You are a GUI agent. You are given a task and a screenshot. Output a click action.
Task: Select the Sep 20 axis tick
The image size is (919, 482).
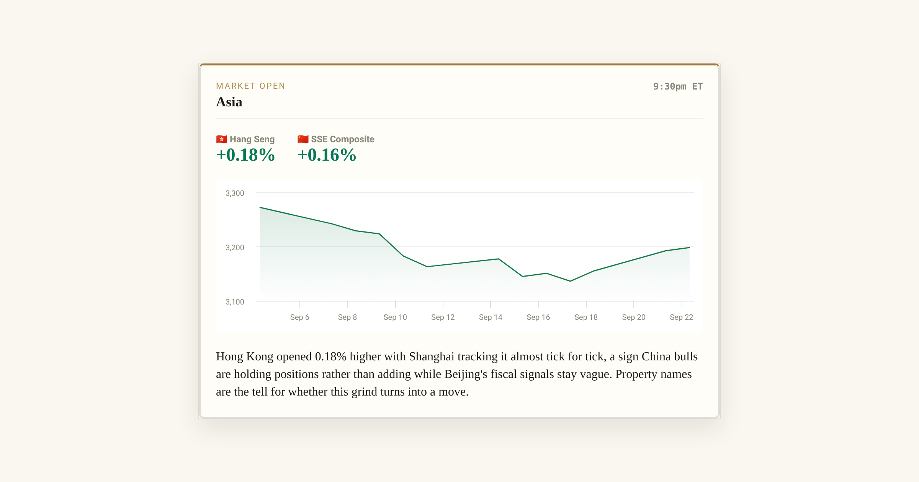pos(634,317)
